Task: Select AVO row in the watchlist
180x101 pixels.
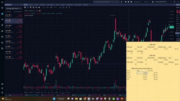Action: click(14, 47)
